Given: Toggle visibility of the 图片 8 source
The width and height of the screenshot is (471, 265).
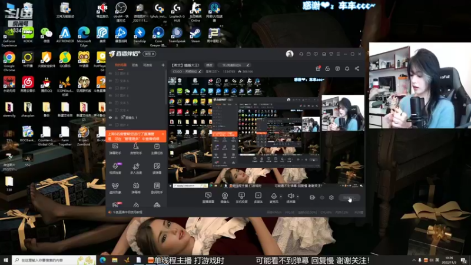Looking at the screenshot, I should pyautogui.click(x=110, y=73).
